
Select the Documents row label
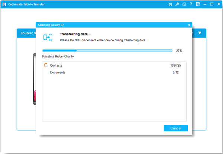[58, 73]
